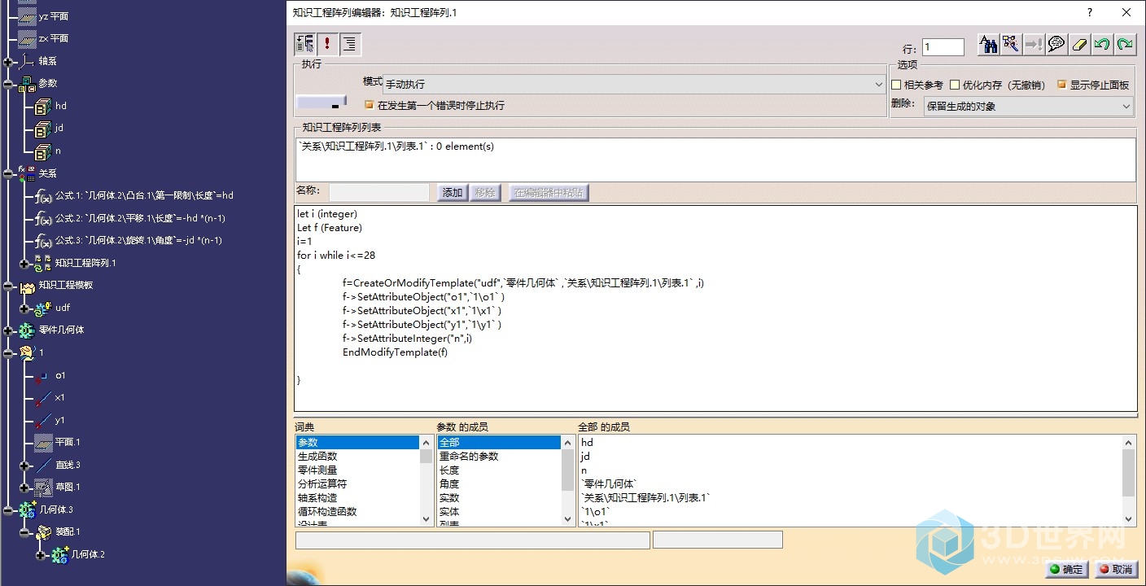Select 角度 in the parameter members list
The image size is (1146, 586).
(x=499, y=484)
